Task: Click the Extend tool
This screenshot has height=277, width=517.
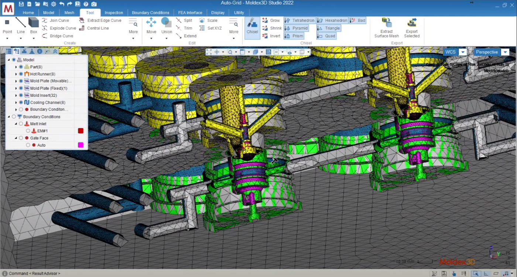Action: point(186,36)
